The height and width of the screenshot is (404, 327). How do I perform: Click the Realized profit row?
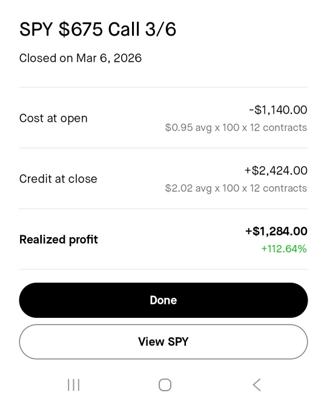[x=163, y=240]
